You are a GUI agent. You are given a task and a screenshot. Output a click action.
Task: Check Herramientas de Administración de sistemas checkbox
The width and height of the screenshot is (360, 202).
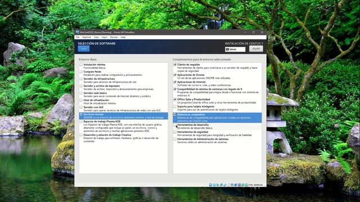[x=175, y=139]
